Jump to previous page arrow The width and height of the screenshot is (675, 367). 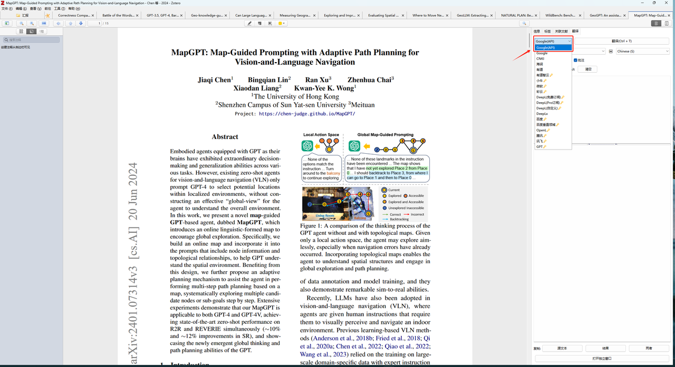pyautogui.click(x=71, y=23)
